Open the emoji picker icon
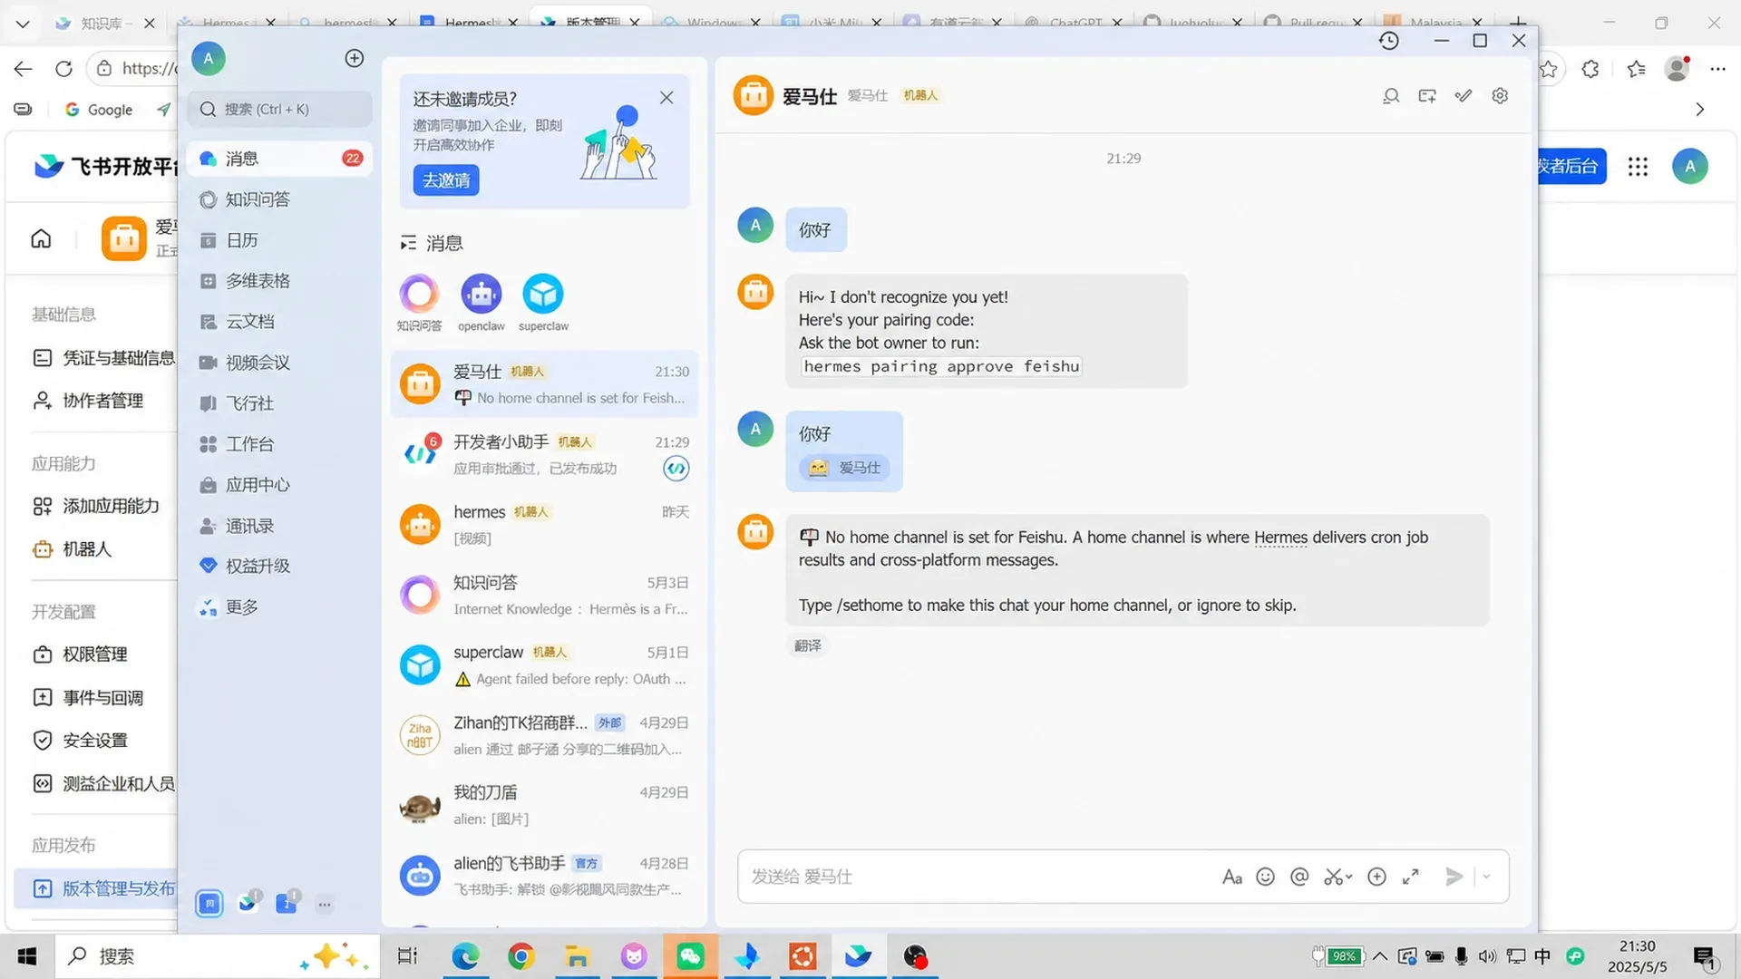This screenshot has height=979, width=1741. [1265, 877]
